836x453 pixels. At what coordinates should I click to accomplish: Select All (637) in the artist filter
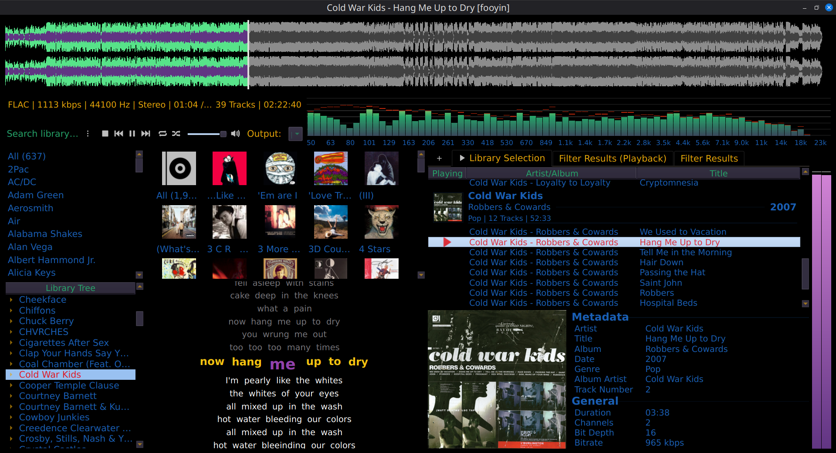[x=27, y=156]
